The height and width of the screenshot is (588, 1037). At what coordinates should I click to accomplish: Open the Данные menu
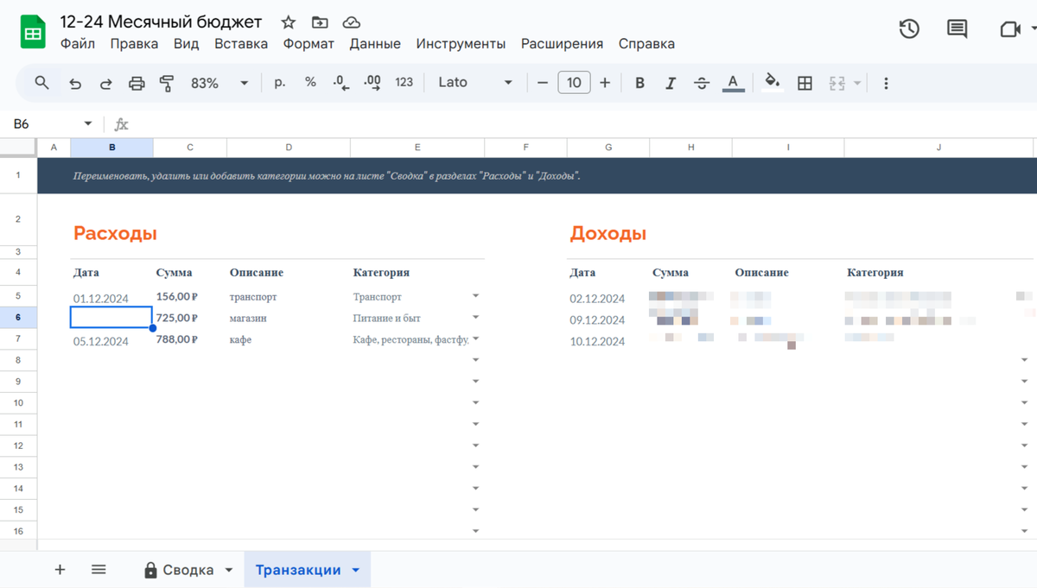coord(375,43)
